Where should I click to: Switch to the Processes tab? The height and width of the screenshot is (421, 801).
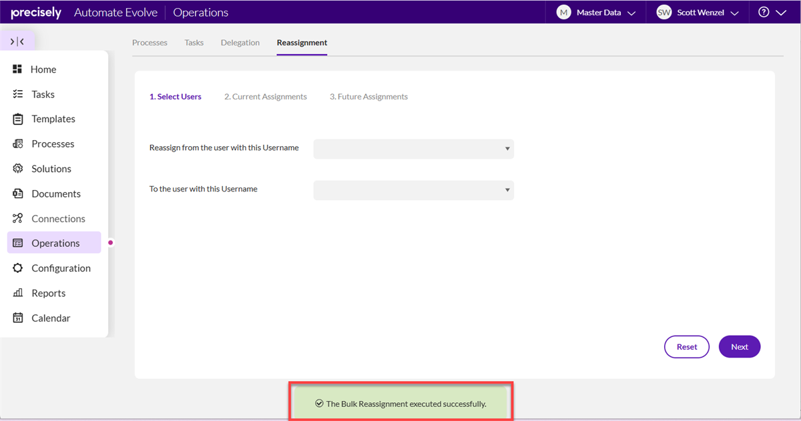(x=150, y=43)
